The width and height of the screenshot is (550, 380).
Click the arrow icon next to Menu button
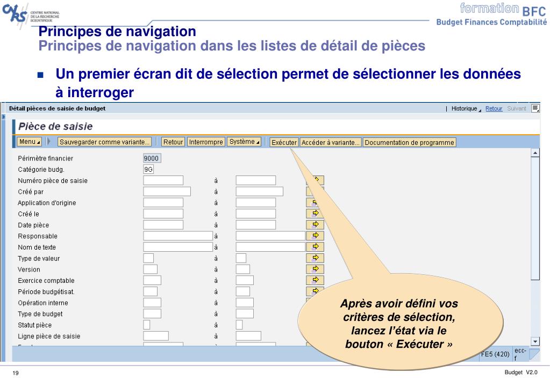click(49, 142)
